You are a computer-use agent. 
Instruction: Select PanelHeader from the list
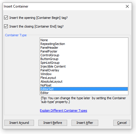click(84, 48)
